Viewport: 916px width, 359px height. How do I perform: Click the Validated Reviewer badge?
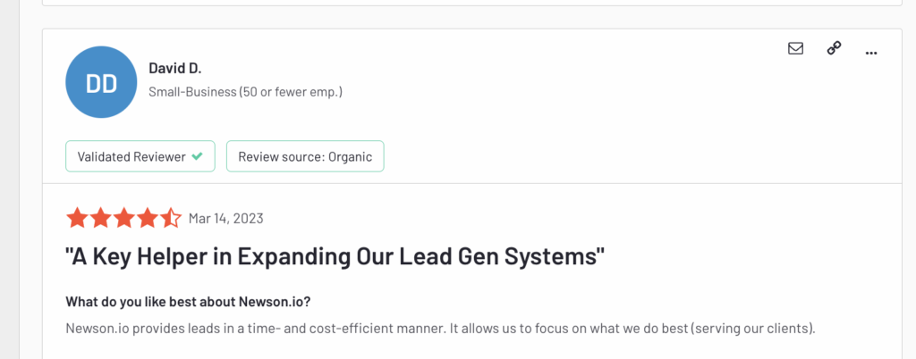coord(140,156)
